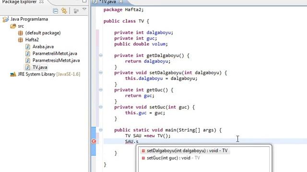Select TV.java in Package Explorer
The width and height of the screenshot is (307, 172).
coord(40,67)
